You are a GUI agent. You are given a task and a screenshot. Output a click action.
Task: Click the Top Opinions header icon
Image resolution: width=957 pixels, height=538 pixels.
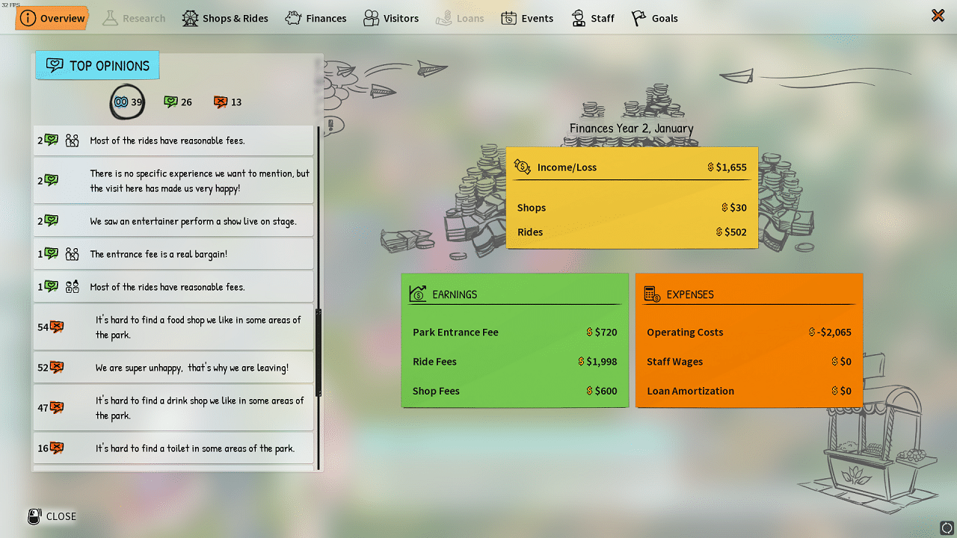(x=55, y=66)
